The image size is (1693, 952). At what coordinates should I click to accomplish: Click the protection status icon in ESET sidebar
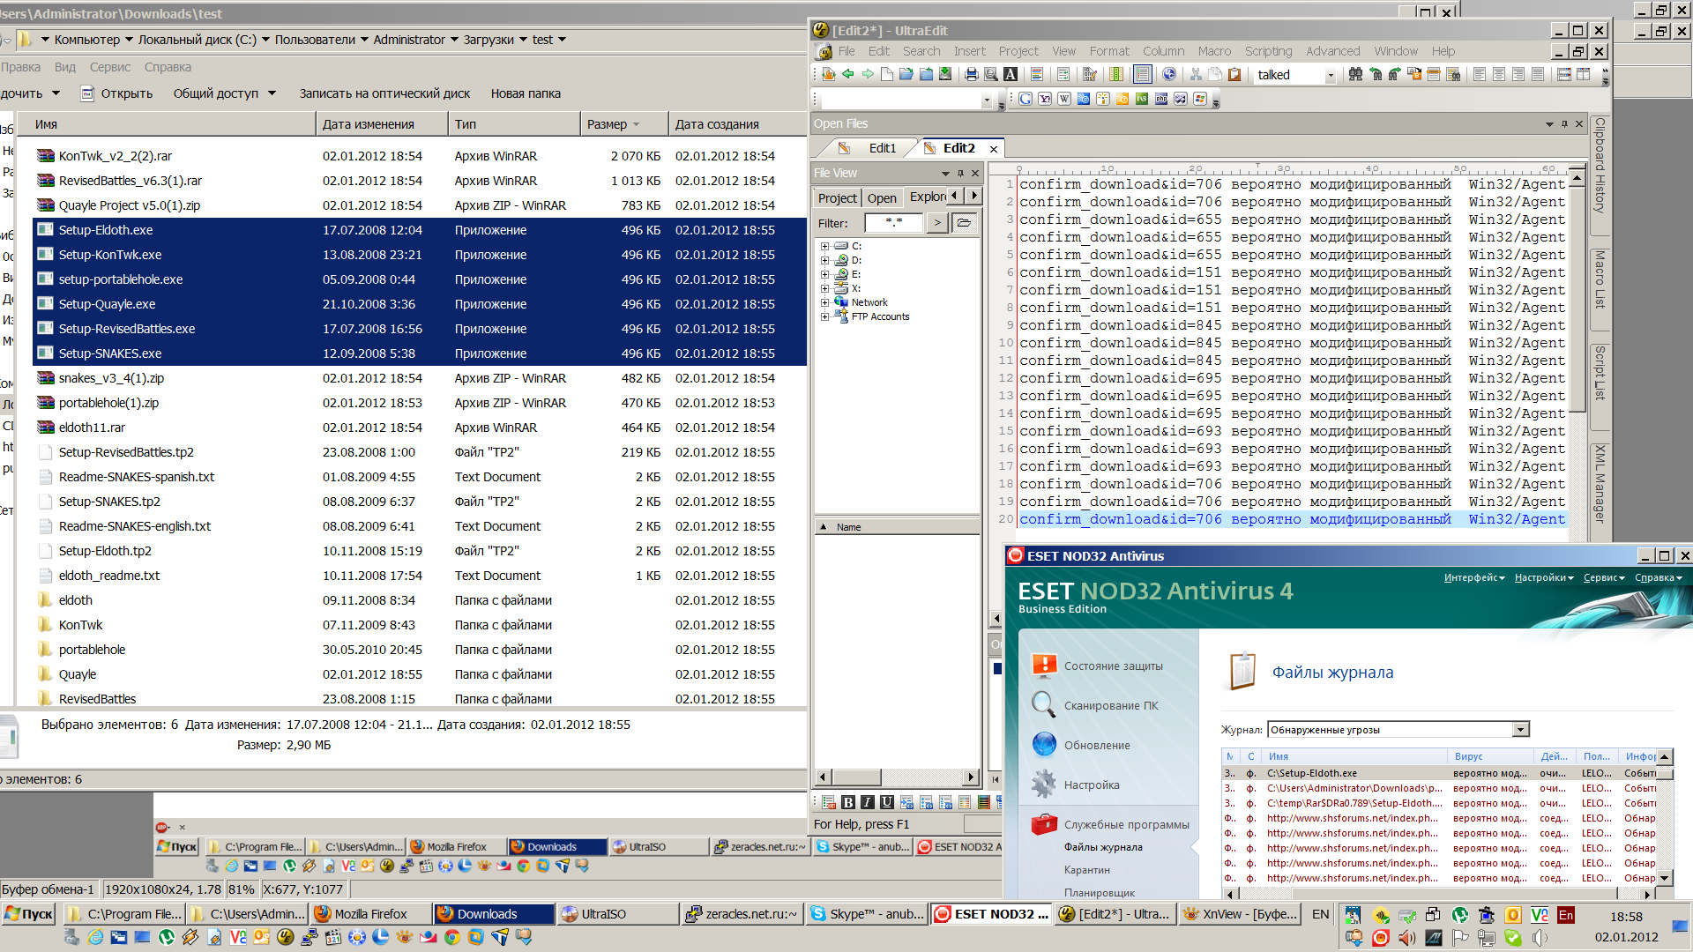[x=1044, y=666]
